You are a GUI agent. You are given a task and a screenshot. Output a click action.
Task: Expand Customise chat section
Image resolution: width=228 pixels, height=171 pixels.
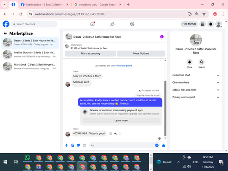(x=196, y=75)
